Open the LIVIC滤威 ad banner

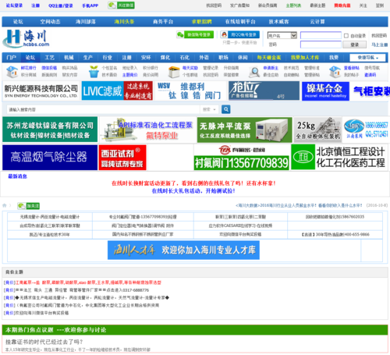pos(117,91)
